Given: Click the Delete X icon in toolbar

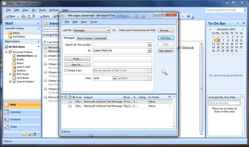Looking at the screenshot, I should [x=34, y=16].
